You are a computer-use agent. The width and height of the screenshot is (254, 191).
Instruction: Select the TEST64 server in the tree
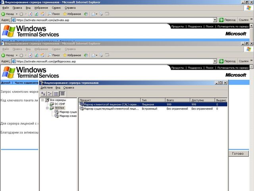(x=59, y=108)
